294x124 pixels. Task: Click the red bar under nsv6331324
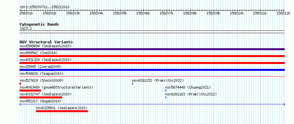152,63
